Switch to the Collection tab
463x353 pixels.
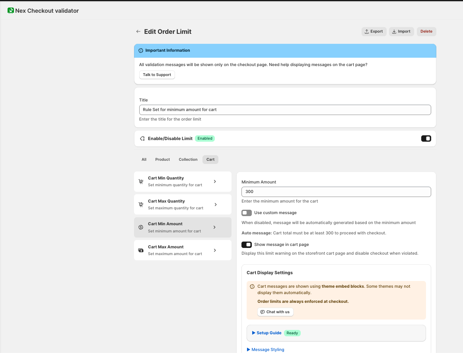(188, 160)
